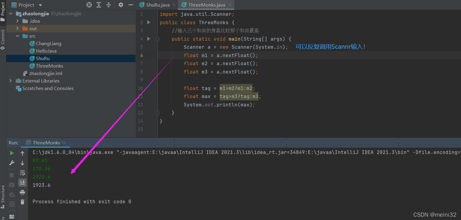Open the HelloJava class file

tap(46, 51)
